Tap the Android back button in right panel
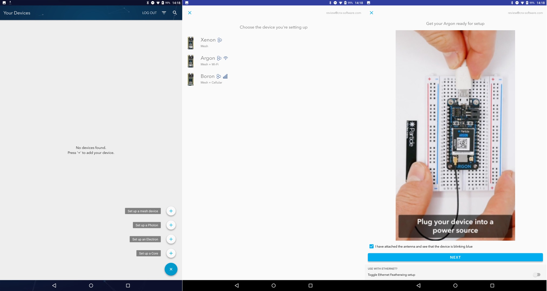The image size is (547, 291). [418, 285]
